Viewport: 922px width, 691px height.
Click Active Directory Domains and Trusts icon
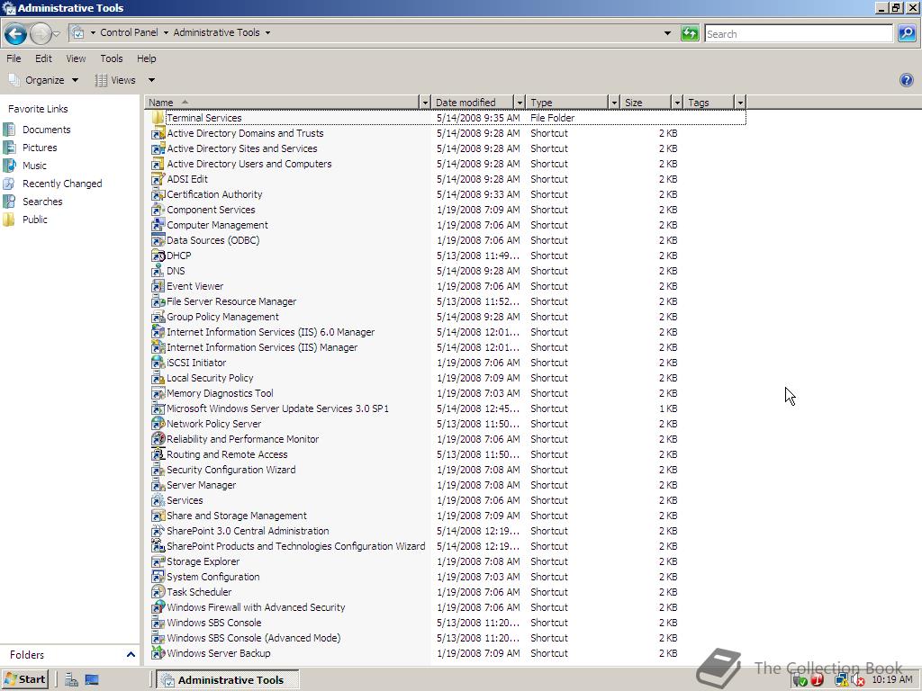[158, 133]
